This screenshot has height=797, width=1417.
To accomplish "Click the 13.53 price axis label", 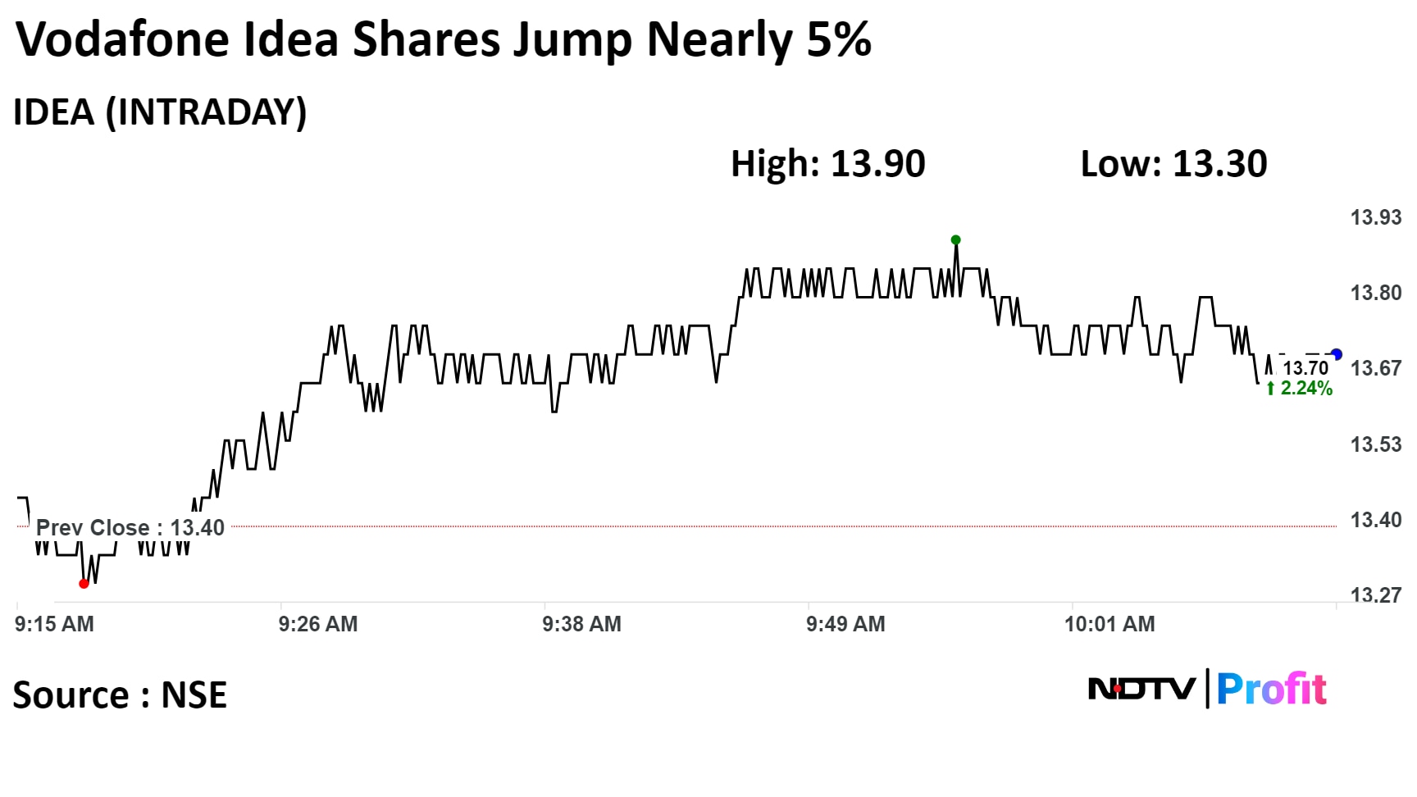I will point(1376,444).
